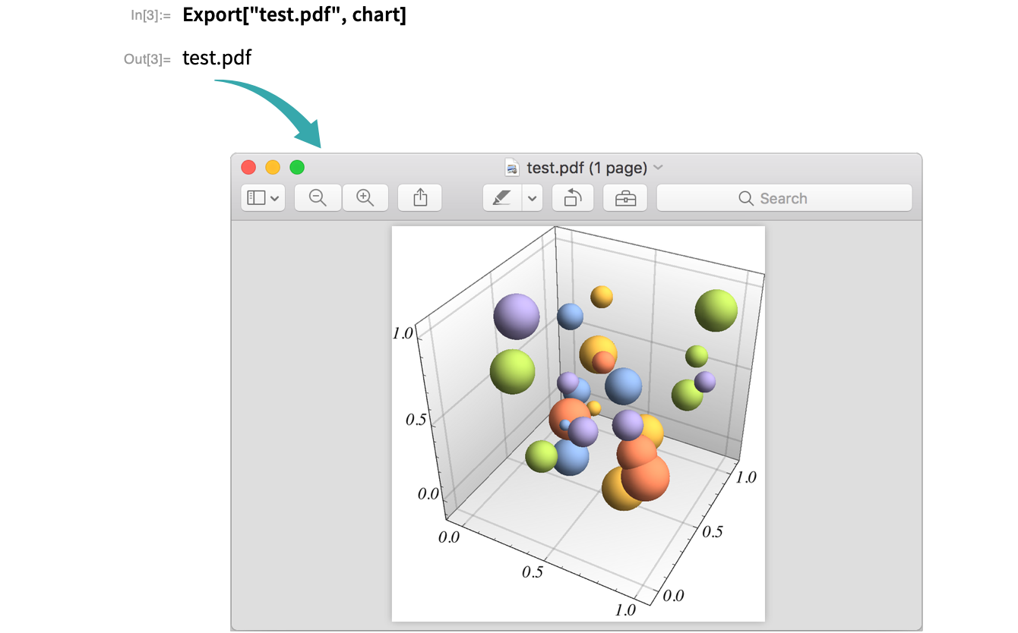Viewport: 1018px width, 633px height.
Task: Close the test.pdf window
Action: coord(248,168)
